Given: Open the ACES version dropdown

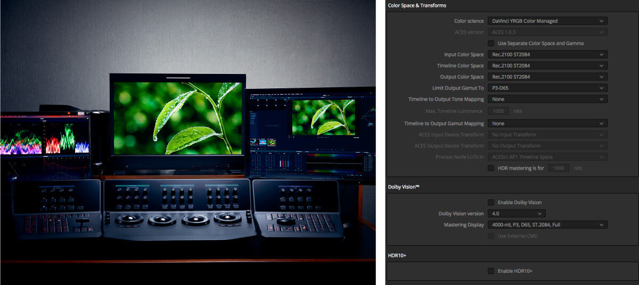Looking at the screenshot, I should click(x=547, y=32).
